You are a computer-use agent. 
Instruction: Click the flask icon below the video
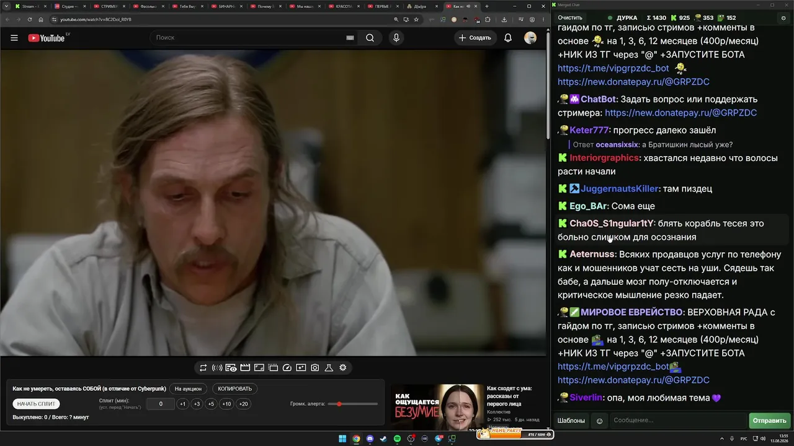pos(329,368)
